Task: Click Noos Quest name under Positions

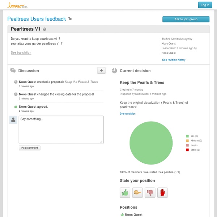Action: [133, 214]
